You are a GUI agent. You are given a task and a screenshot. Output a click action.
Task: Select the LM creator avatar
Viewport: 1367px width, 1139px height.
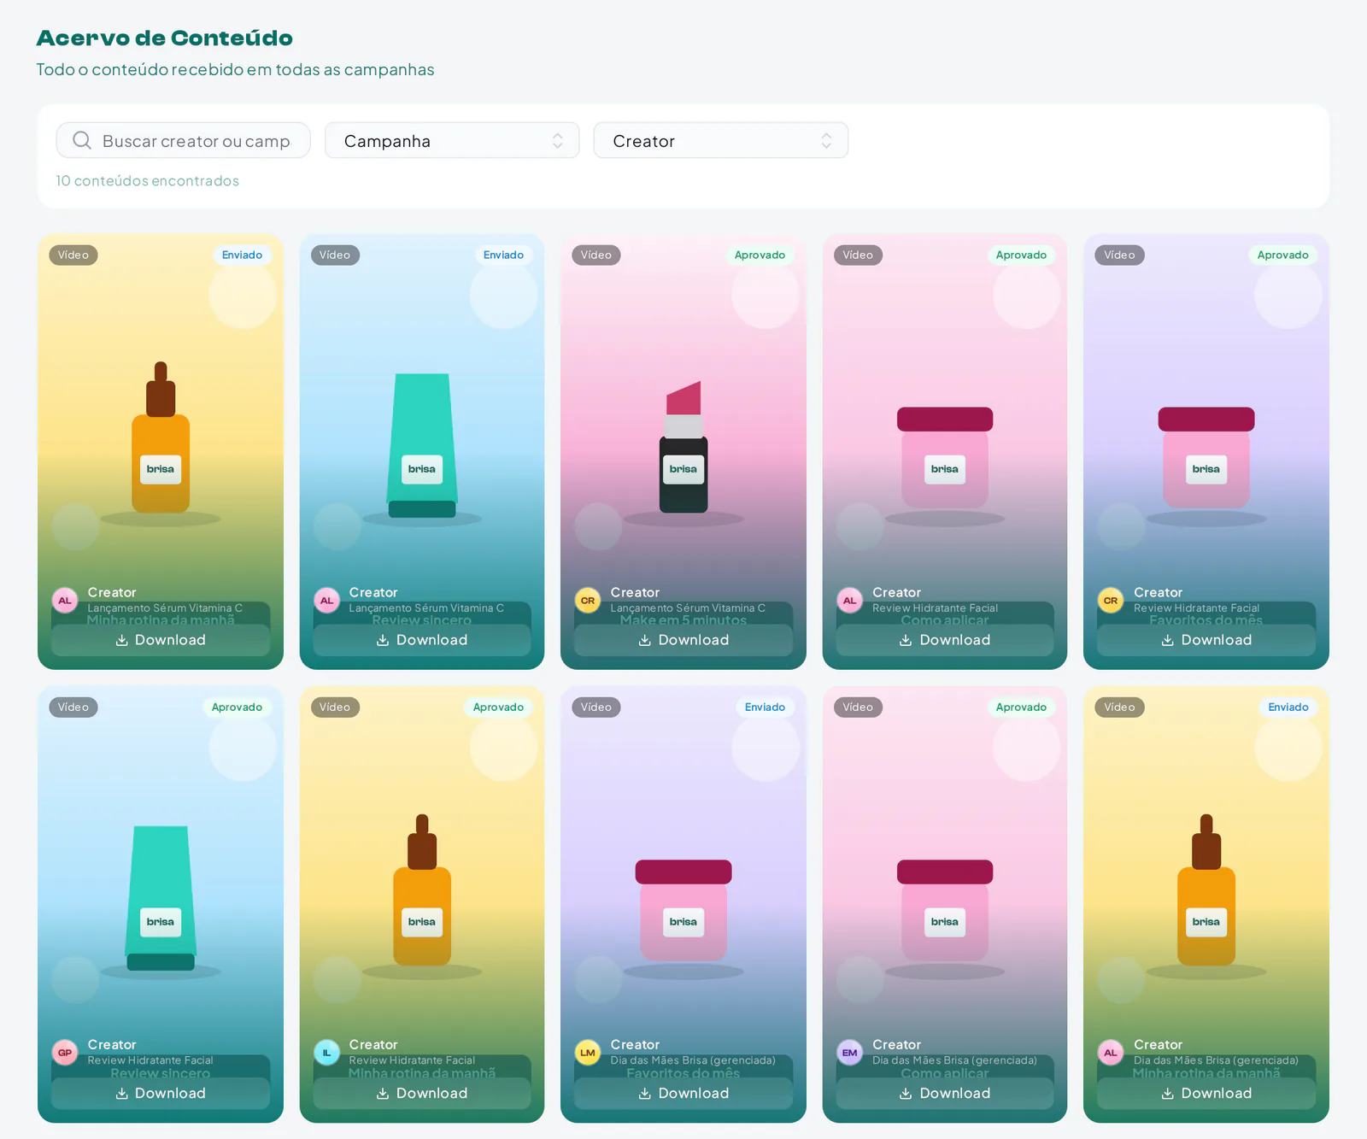[x=588, y=1053]
